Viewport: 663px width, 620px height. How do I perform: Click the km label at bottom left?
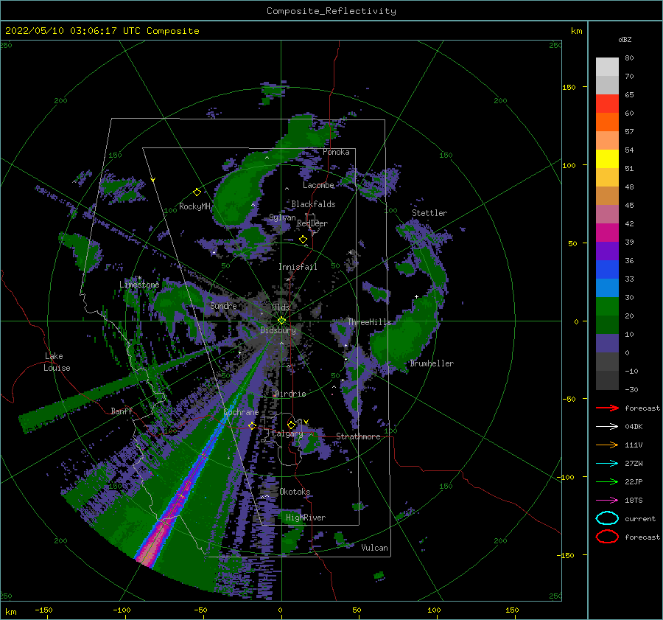pos(11,612)
